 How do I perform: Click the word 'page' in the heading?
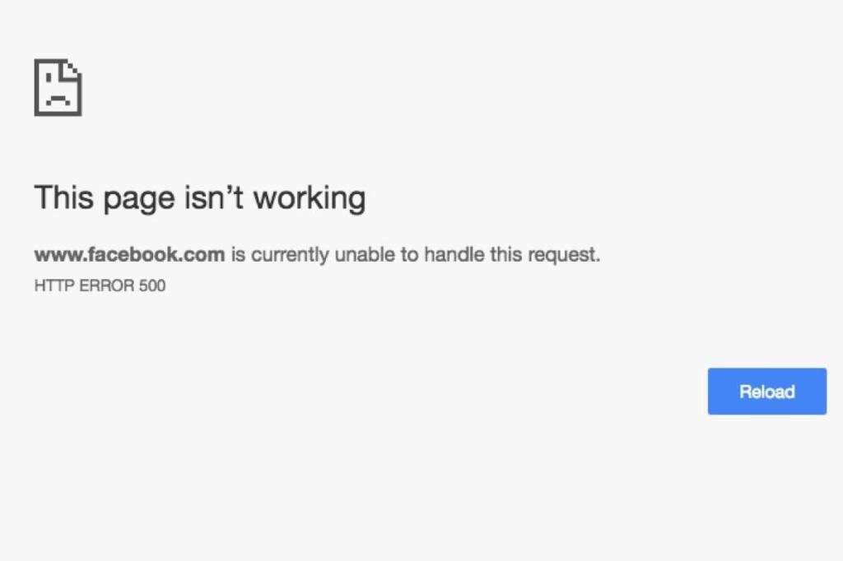[139, 199]
